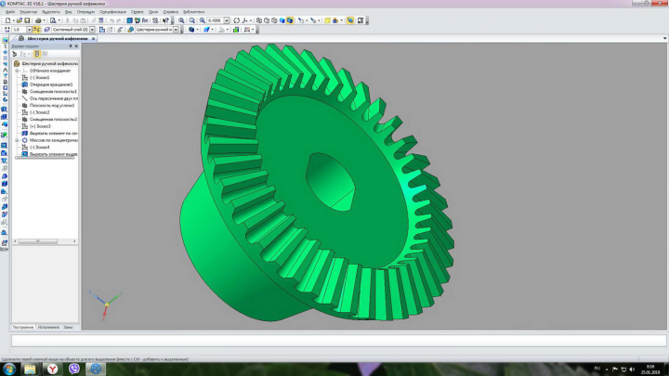Open the Сервис menu
The width and height of the screenshot is (669, 376).
[x=138, y=12]
